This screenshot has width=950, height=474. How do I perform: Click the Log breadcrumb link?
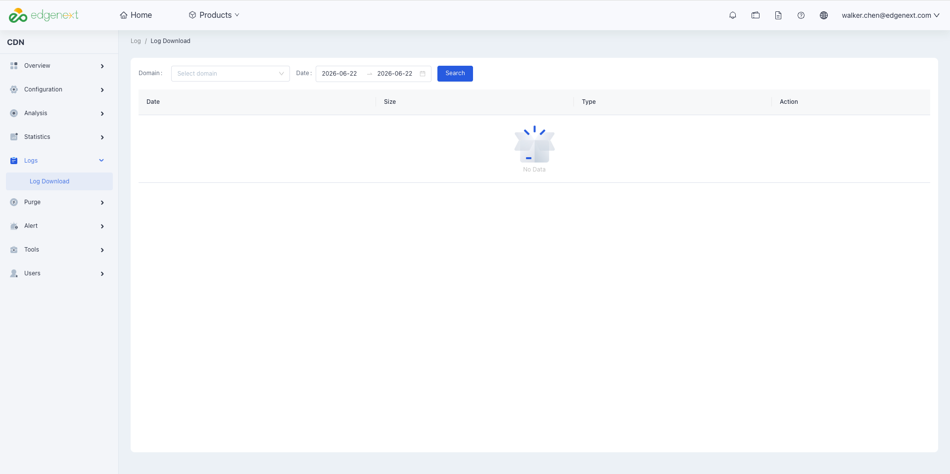pos(136,41)
